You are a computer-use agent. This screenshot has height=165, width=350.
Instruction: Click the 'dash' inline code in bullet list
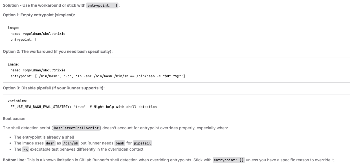point(50,143)
